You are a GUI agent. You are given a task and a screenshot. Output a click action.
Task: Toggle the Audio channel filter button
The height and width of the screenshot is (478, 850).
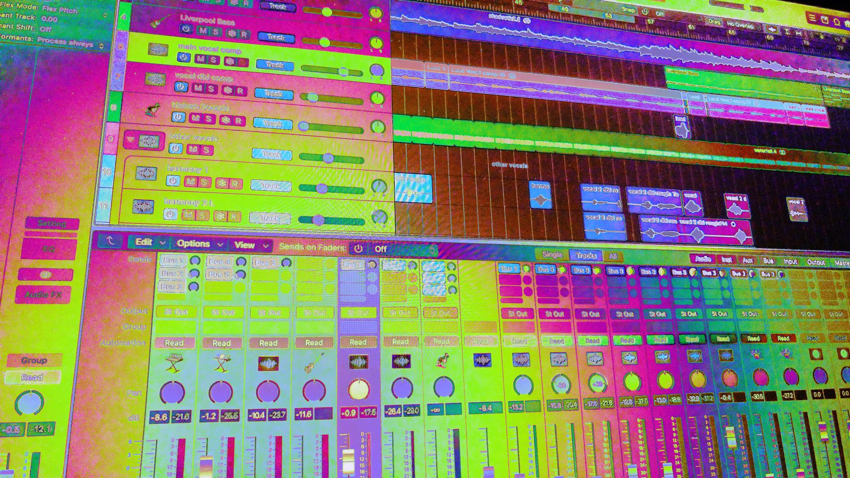703,259
